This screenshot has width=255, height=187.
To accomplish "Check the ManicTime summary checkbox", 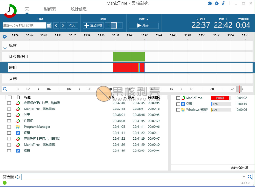I will point(178,98).
